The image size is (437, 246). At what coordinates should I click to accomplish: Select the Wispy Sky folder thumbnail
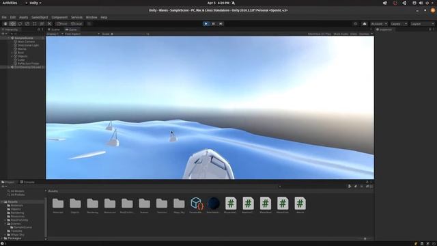179,203
